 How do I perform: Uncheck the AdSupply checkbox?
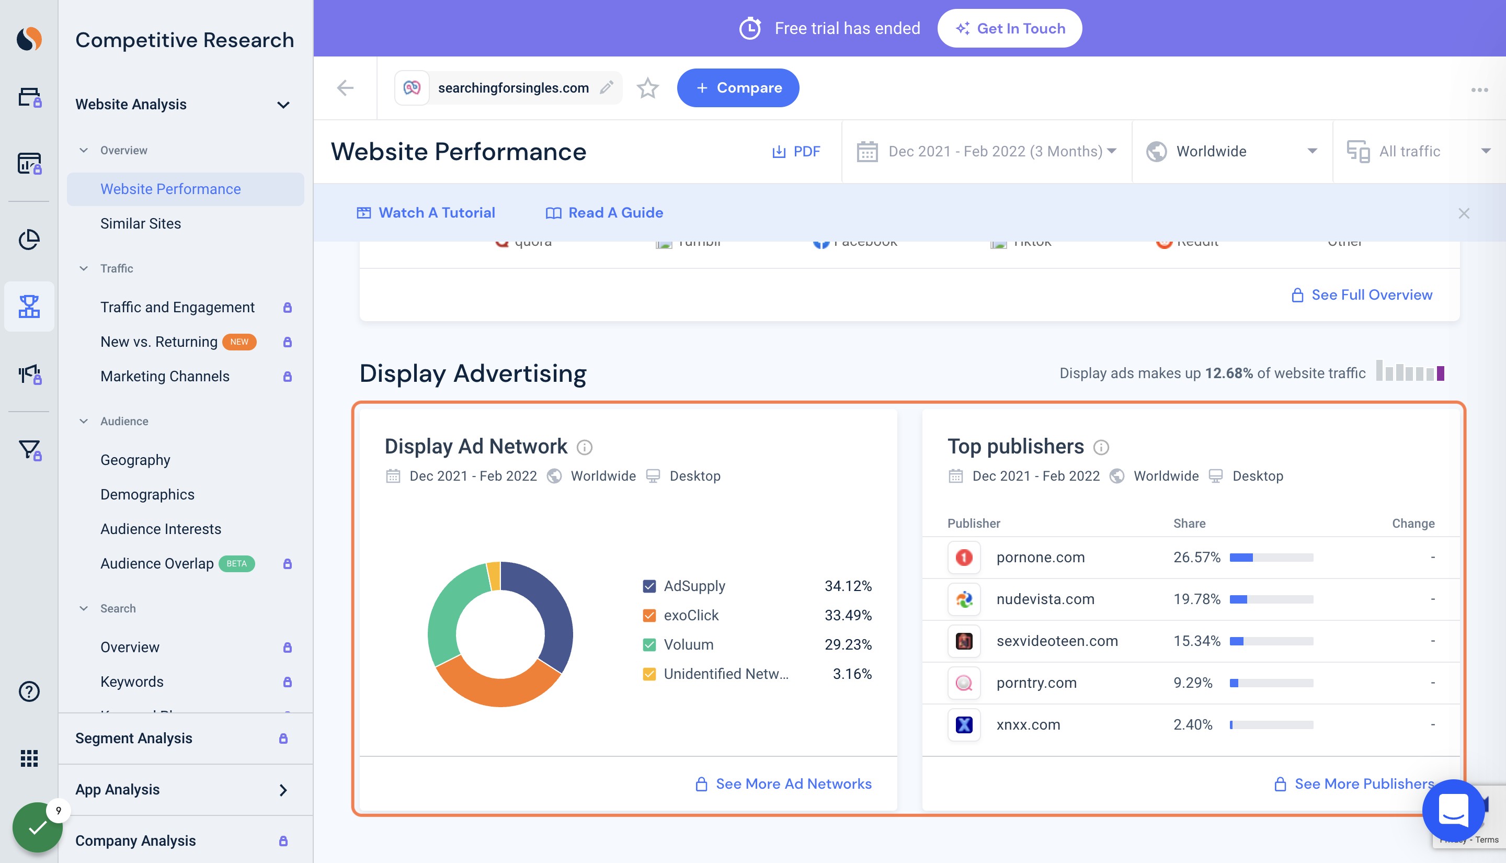pos(649,586)
